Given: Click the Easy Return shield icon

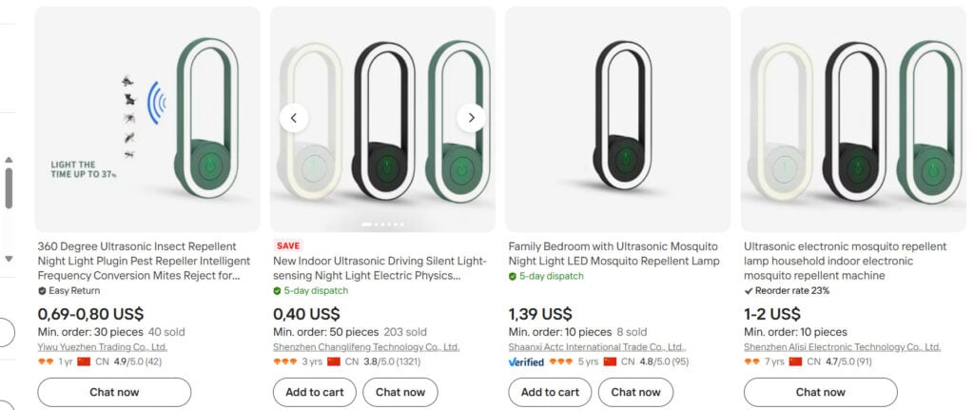Looking at the screenshot, I should pyautogui.click(x=42, y=291).
